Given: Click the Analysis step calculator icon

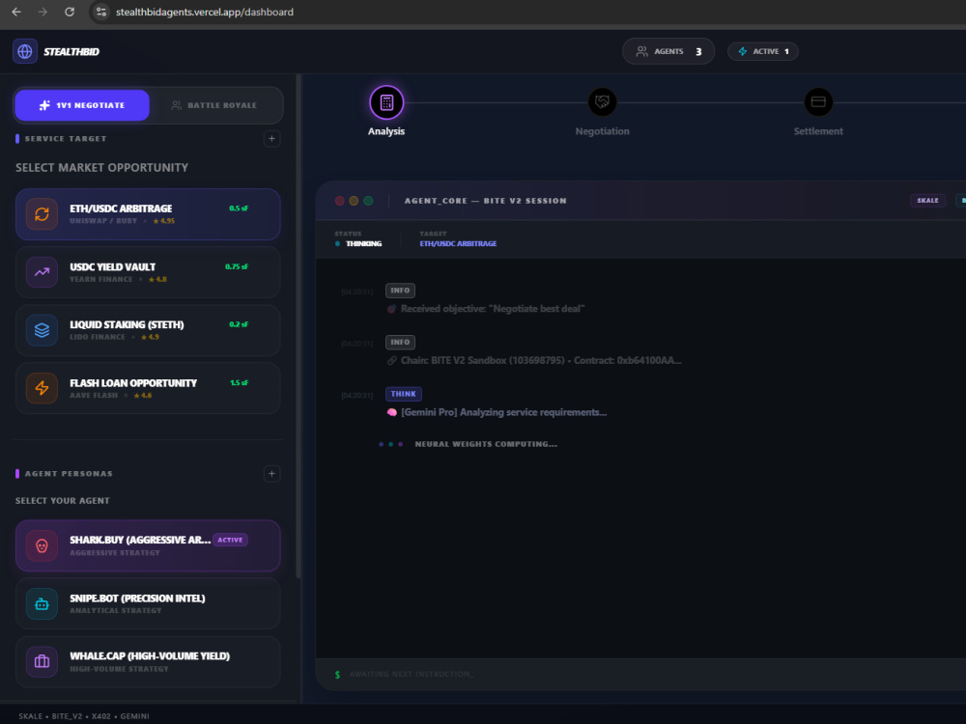Looking at the screenshot, I should pos(386,102).
